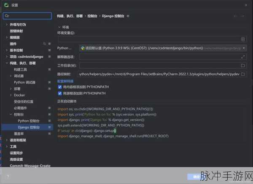
Task: Browse for 工作目录 folder icon
Action: 243,65
